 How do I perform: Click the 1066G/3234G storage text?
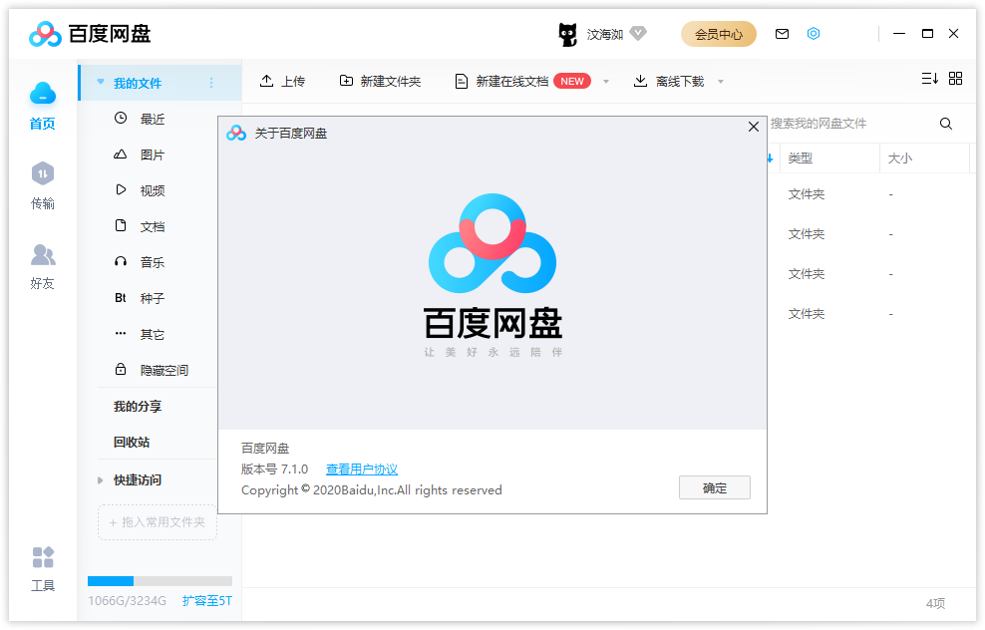coord(127,601)
